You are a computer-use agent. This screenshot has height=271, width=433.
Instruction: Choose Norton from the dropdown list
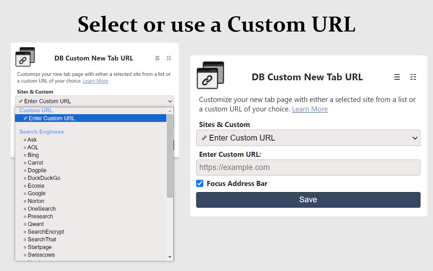coord(91,201)
